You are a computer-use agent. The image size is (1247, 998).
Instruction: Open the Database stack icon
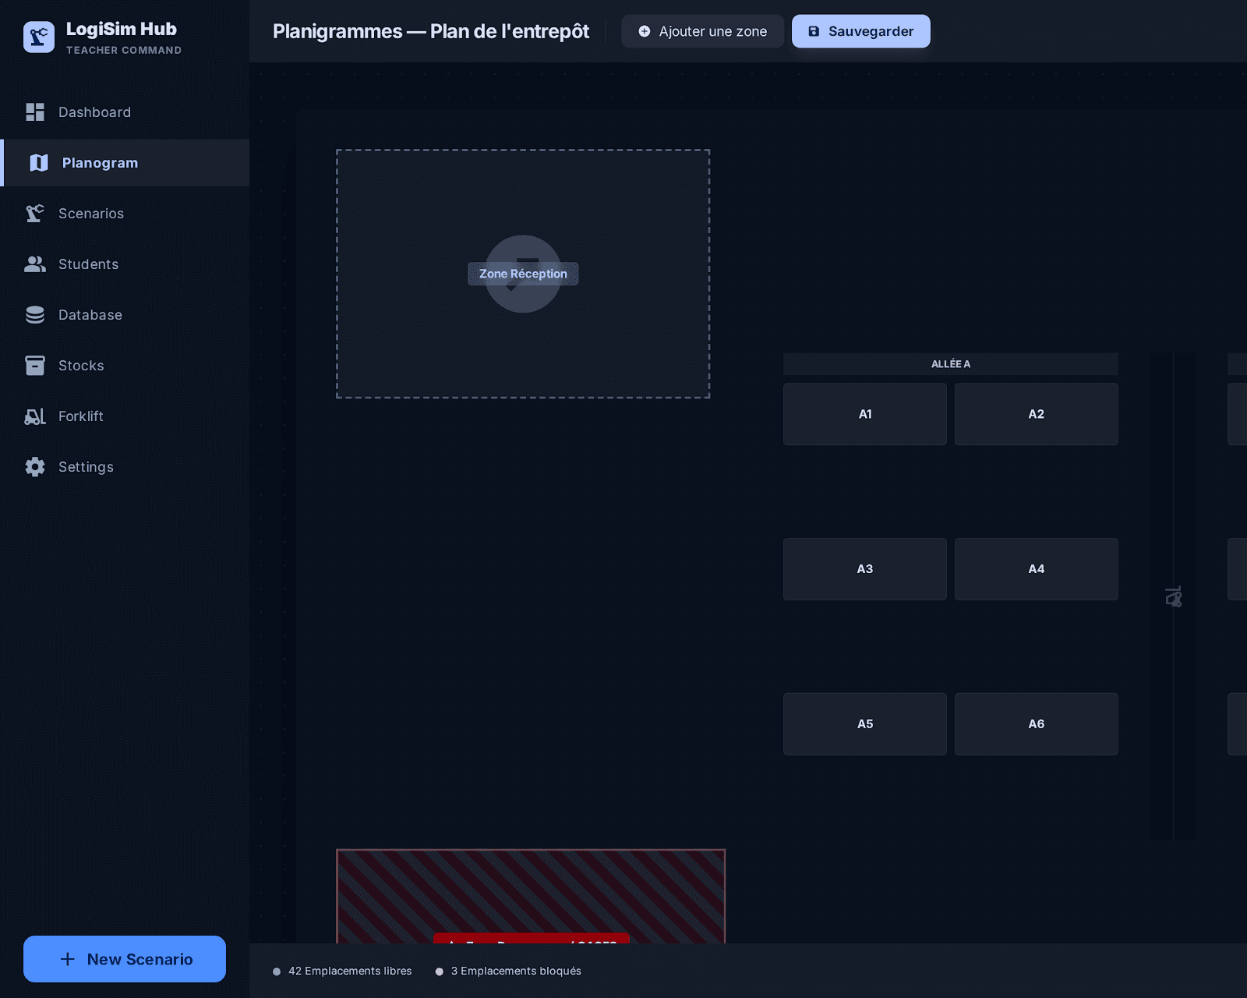point(35,315)
